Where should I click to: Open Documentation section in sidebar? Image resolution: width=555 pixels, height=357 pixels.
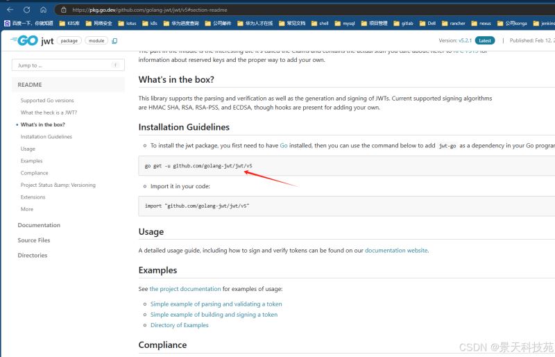coord(39,225)
